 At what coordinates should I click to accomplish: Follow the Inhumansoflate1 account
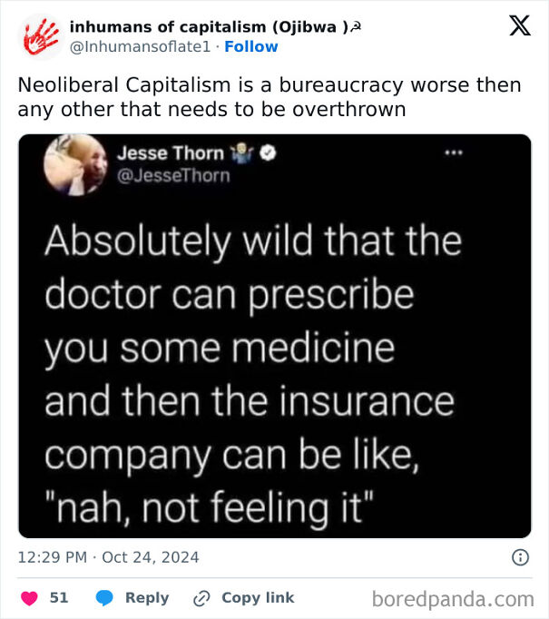tap(251, 46)
